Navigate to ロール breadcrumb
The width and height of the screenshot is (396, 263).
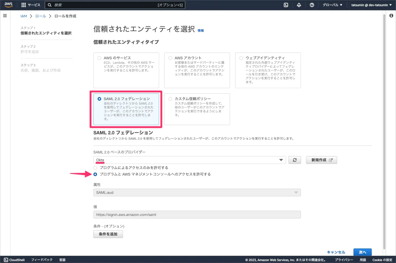pyautogui.click(x=40, y=16)
